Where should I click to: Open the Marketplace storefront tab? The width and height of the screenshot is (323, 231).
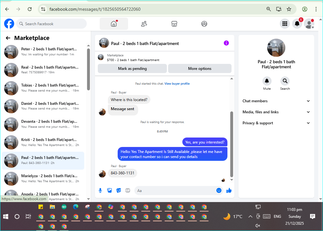click(x=174, y=24)
